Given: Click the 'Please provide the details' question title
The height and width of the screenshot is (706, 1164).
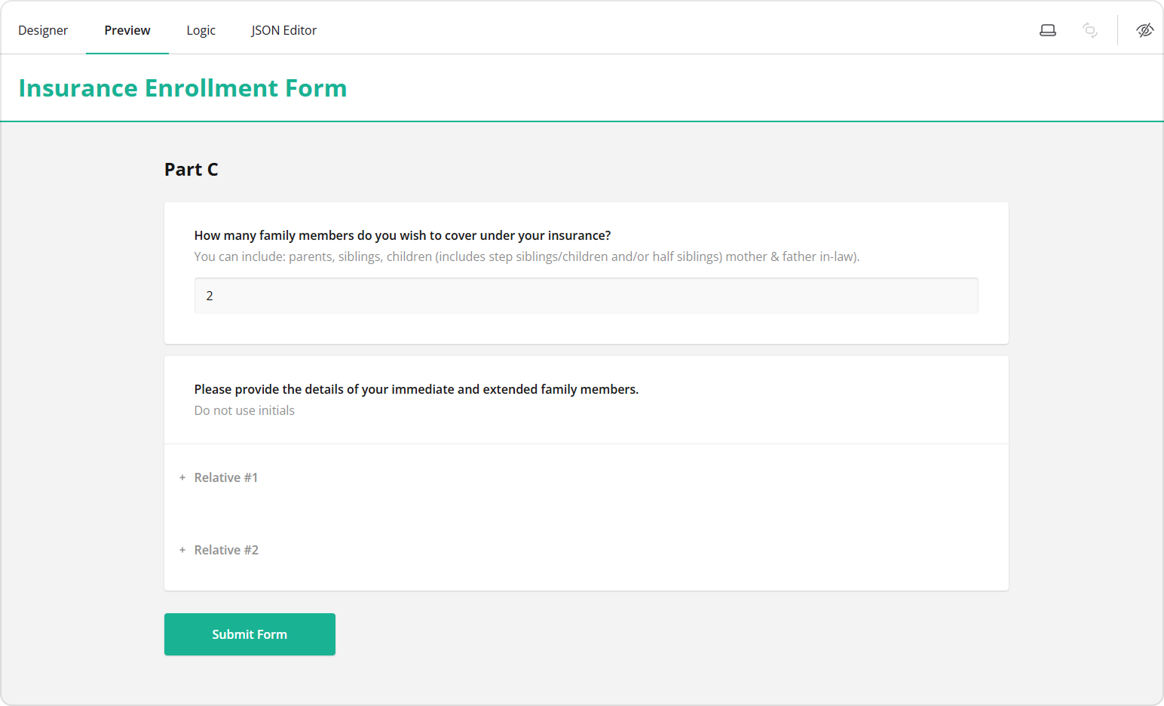Looking at the screenshot, I should [416, 389].
